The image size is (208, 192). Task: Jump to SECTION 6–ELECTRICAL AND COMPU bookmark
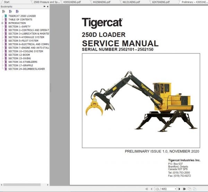[29, 44]
